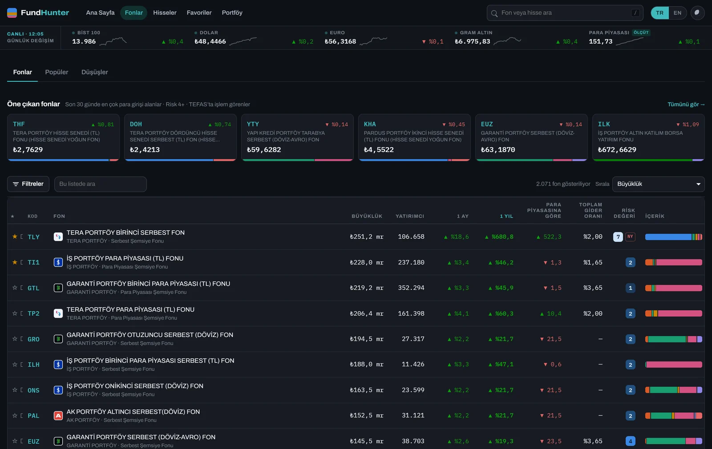Unfavorite TI1 with its gold star
The height and width of the screenshot is (449, 712).
point(15,262)
